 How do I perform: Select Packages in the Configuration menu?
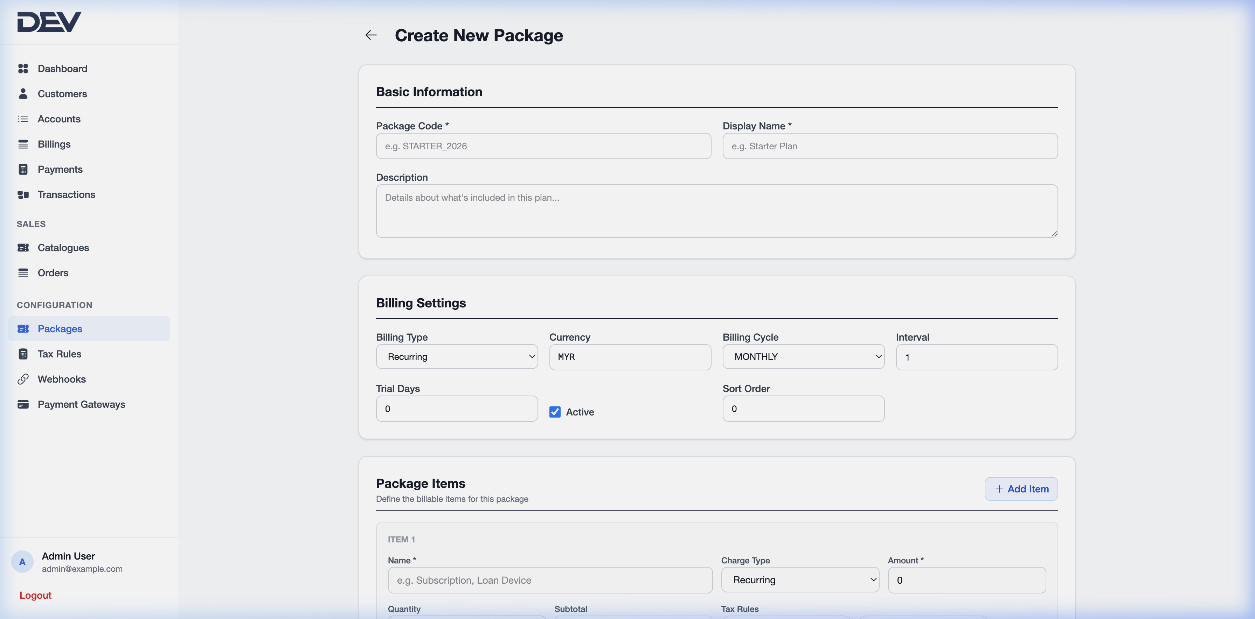[x=60, y=328]
